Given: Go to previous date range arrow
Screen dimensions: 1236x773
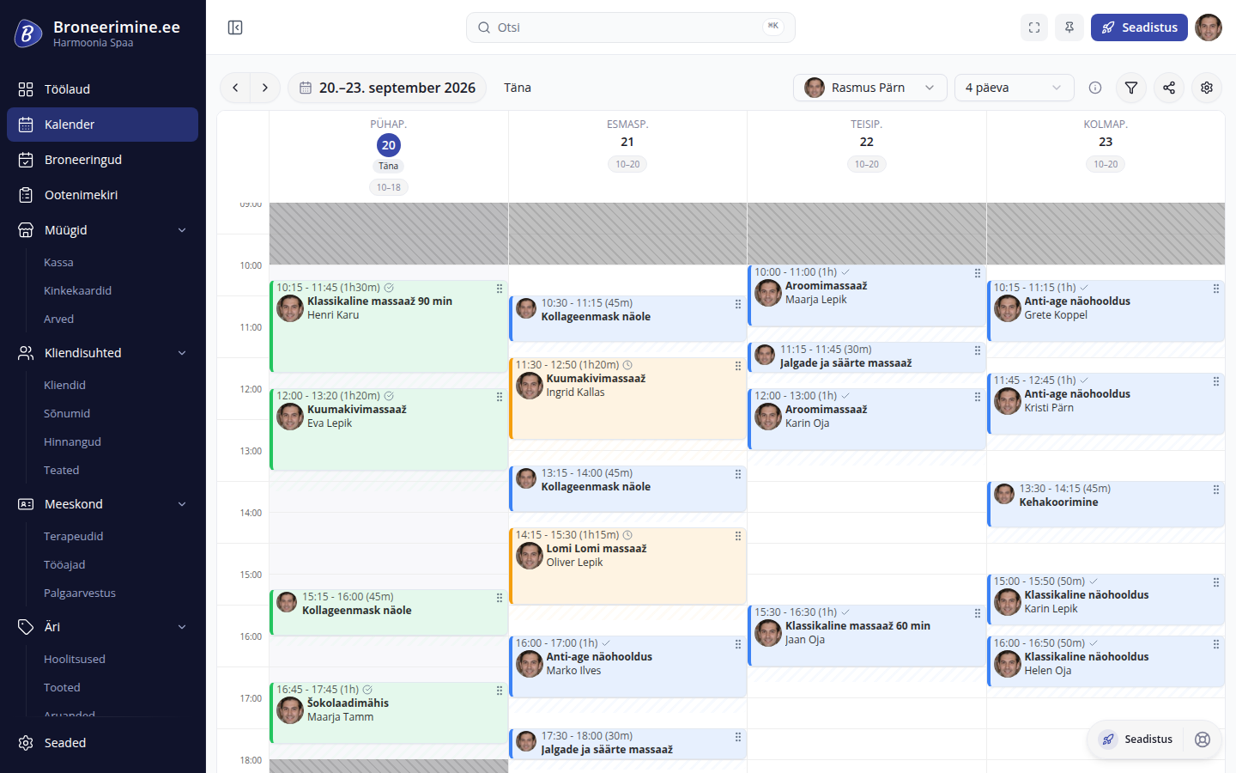Looking at the screenshot, I should (235, 88).
